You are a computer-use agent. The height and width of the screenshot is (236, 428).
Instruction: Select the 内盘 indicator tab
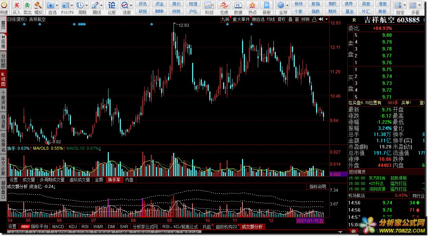coord(129,180)
